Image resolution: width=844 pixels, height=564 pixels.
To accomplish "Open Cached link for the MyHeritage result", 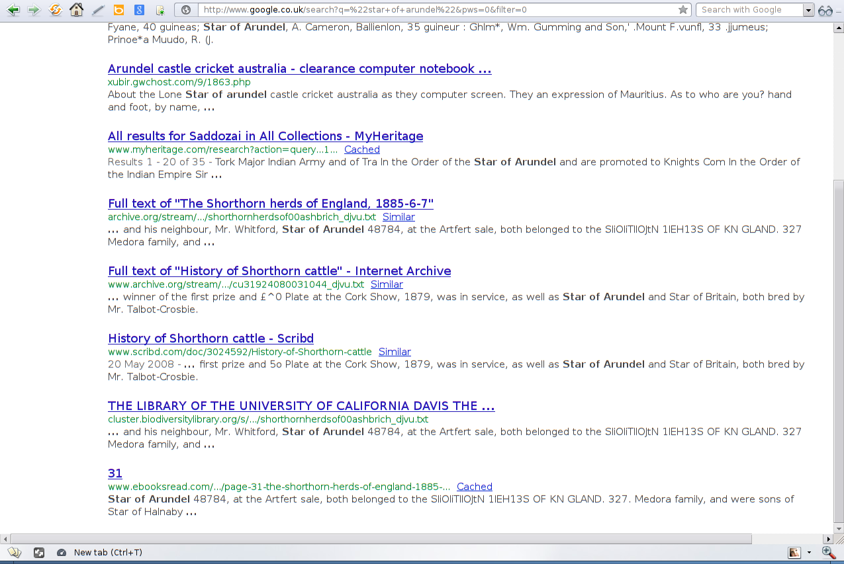I will tap(361, 149).
